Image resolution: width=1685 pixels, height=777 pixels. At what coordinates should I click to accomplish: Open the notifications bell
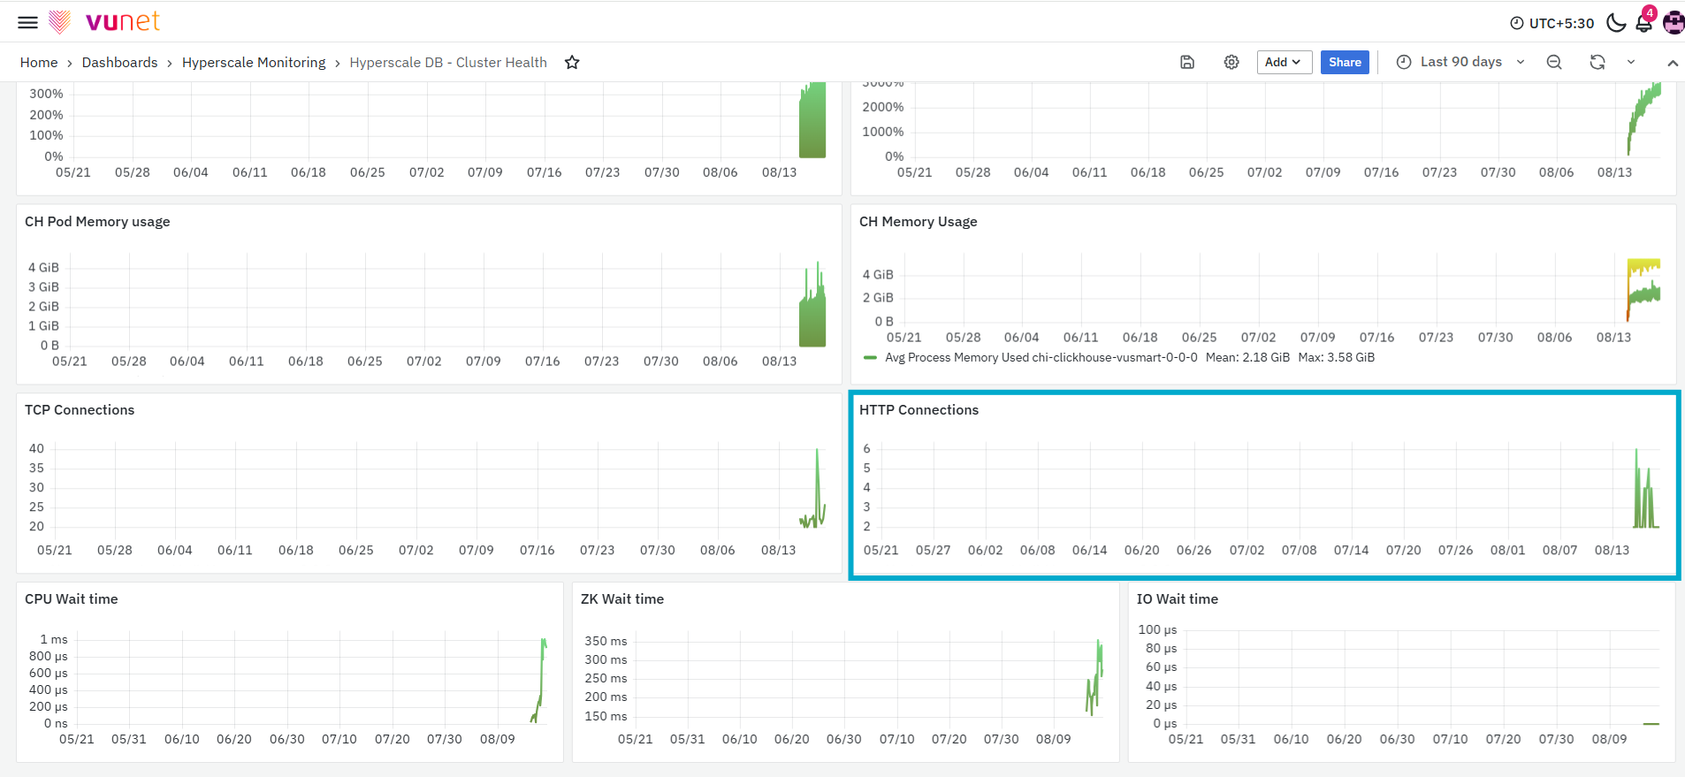1644,22
